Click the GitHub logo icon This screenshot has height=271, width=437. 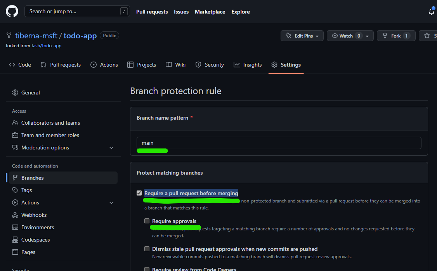(12, 11)
